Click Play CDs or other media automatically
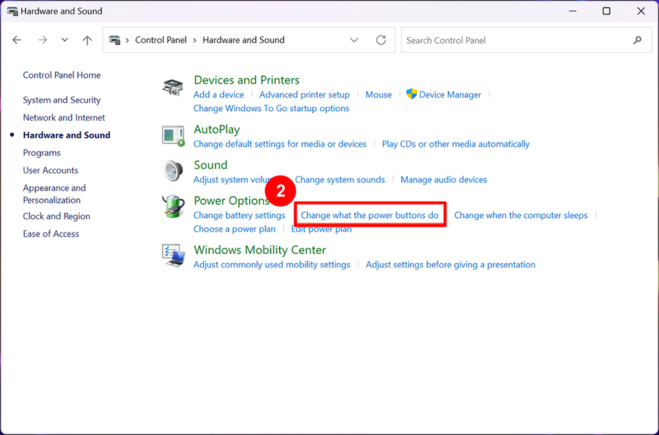The image size is (659, 435). click(x=456, y=144)
